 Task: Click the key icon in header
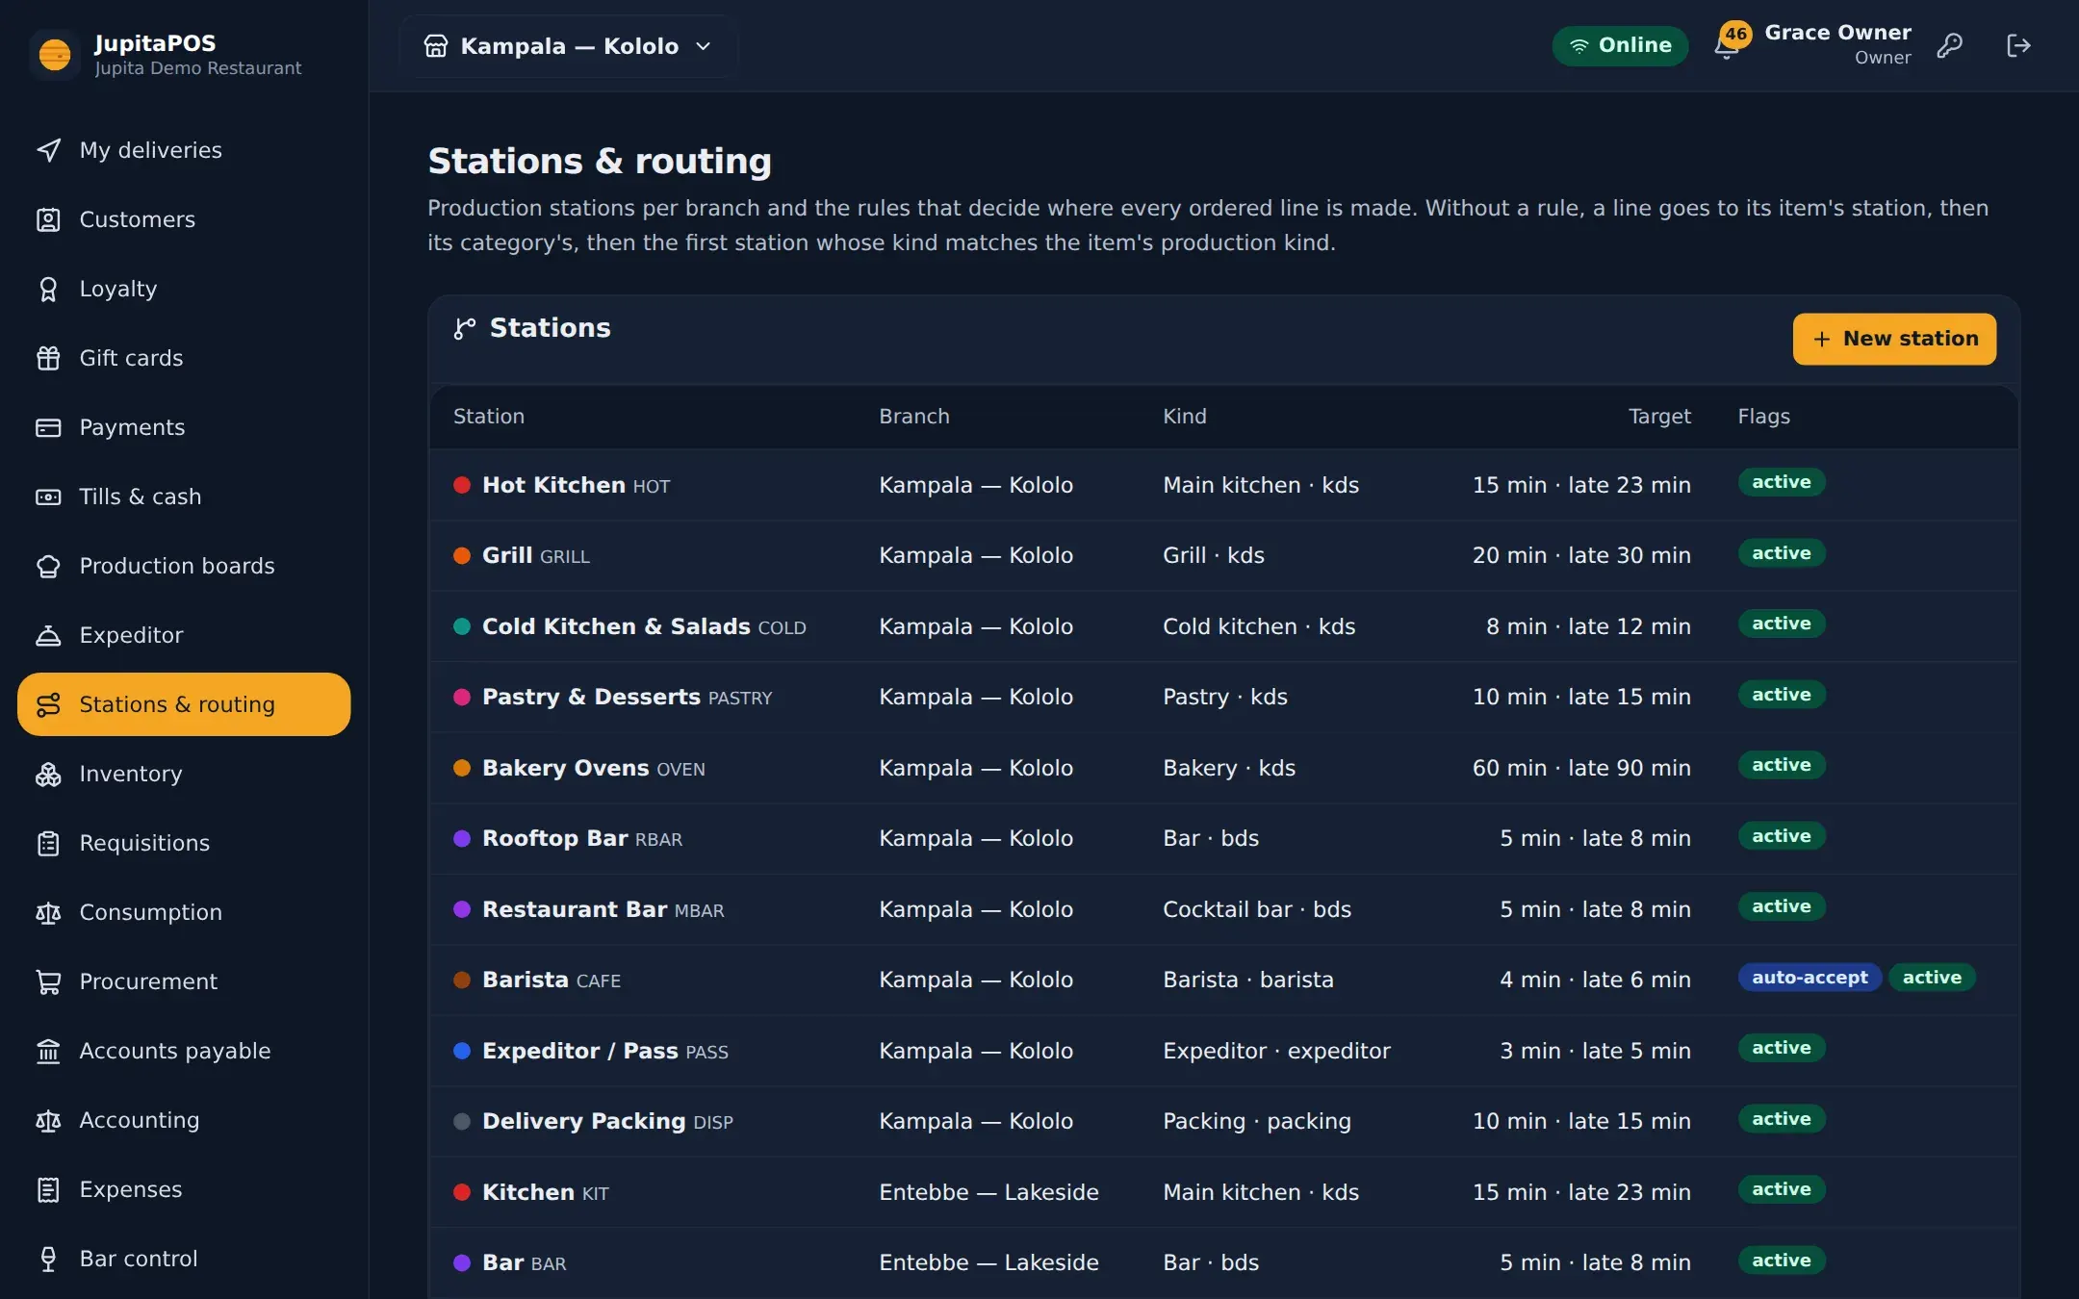point(1950,45)
